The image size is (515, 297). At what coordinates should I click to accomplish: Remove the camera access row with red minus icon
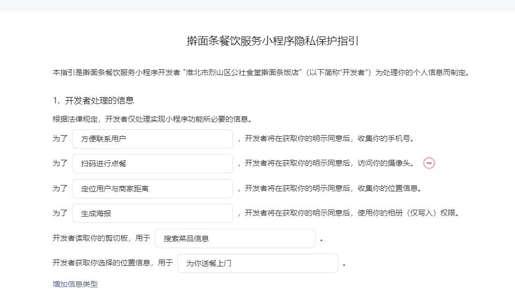(x=429, y=163)
